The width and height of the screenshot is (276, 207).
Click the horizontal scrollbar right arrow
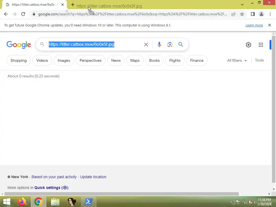pyautogui.click(x=269, y=194)
